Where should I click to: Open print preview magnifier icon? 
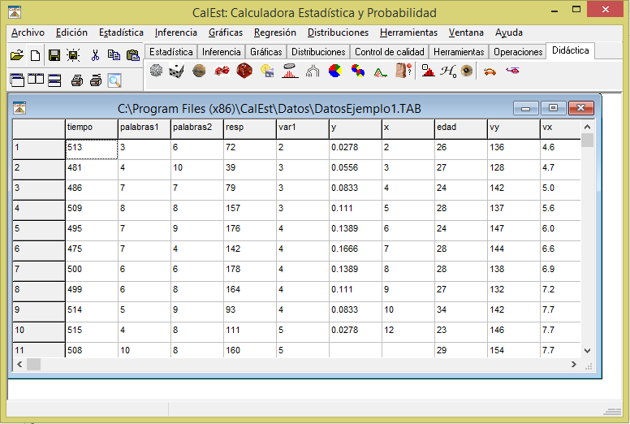pyautogui.click(x=114, y=80)
